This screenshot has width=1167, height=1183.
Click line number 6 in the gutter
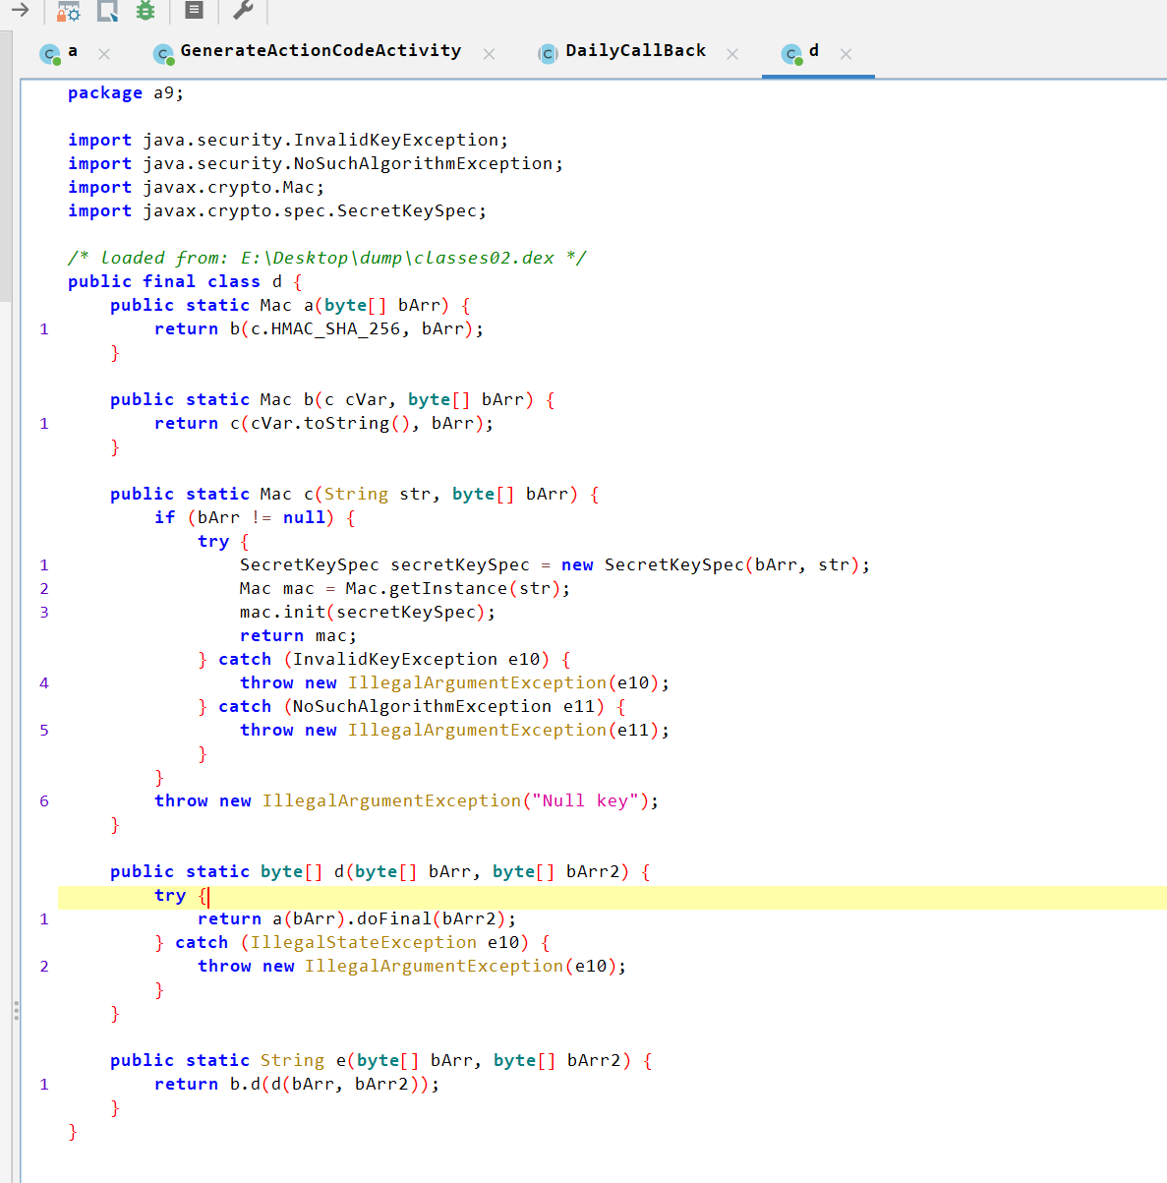pyautogui.click(x=44, y=801)
